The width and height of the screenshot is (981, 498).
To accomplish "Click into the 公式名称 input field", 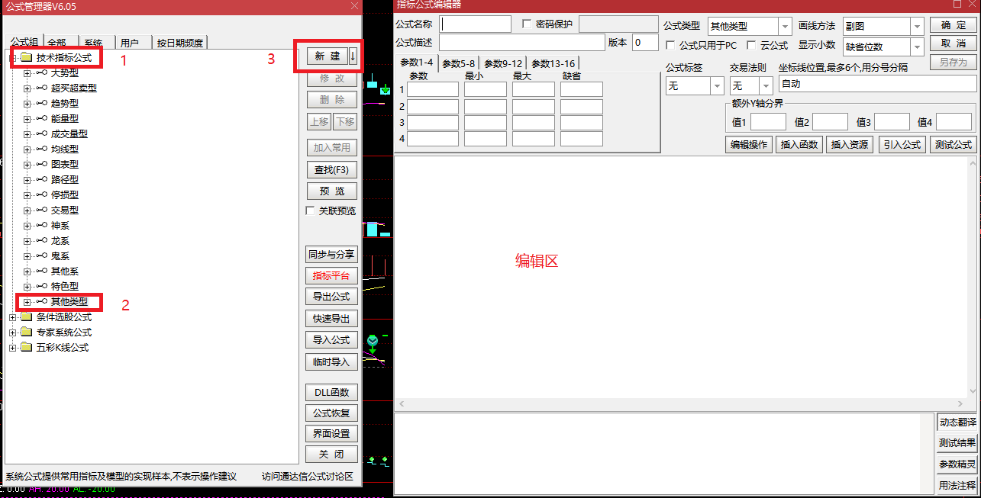I will click(x=475, y=24).
